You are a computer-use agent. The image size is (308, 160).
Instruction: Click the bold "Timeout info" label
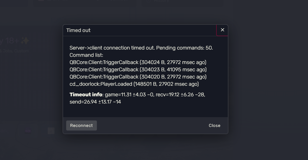tap(86, 95)
